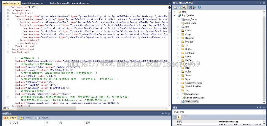The height and width of the screenshot is (126, 267).
Task: Click the Properties icon in Solution Explorer toolbar
Action: pos(175,7)
